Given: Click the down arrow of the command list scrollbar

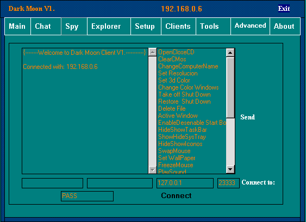Looking at the screenshot, I should [x=230, y=169].
